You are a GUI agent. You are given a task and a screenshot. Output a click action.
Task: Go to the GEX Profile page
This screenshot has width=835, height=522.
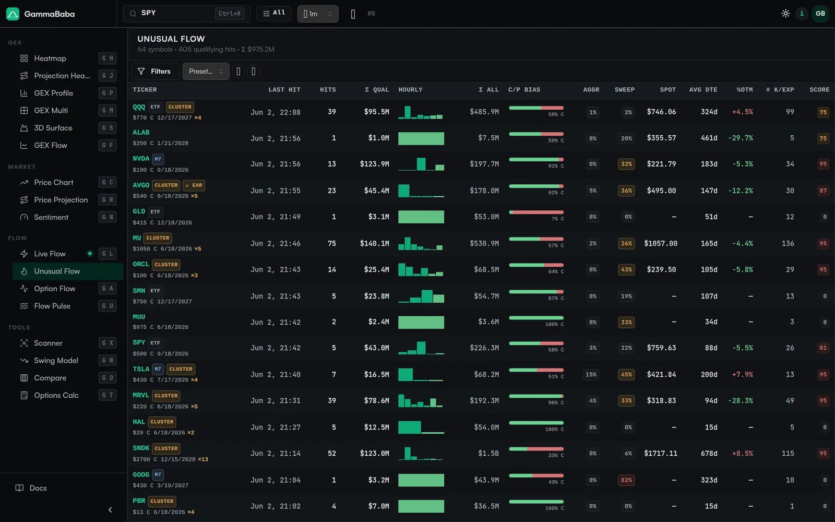click(x=68, y=93)
